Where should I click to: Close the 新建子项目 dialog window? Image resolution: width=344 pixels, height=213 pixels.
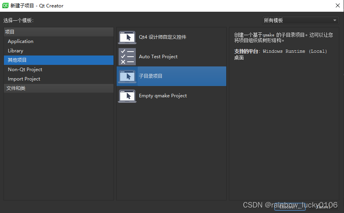338,5
